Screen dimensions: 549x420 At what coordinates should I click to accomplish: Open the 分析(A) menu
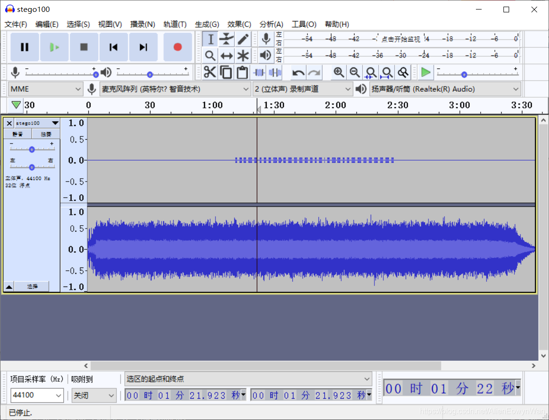click(271, 24)
